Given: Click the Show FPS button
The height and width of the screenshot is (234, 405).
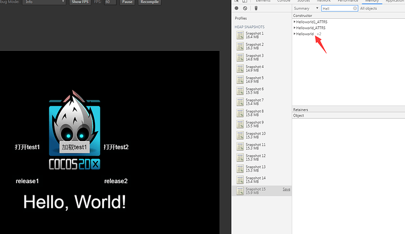Looking at the screenshot, I should coord(80,2).
